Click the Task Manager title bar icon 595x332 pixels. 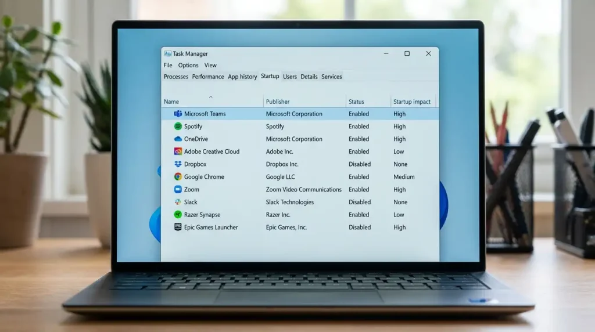pyautogui.click(x=167, y=53)
